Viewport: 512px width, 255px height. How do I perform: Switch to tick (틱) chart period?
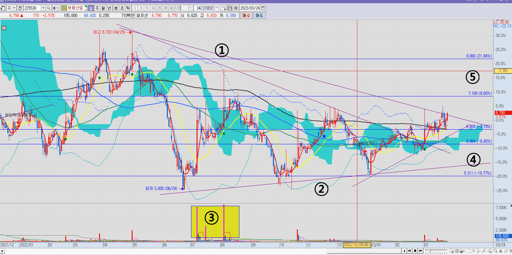pos(128,8)
